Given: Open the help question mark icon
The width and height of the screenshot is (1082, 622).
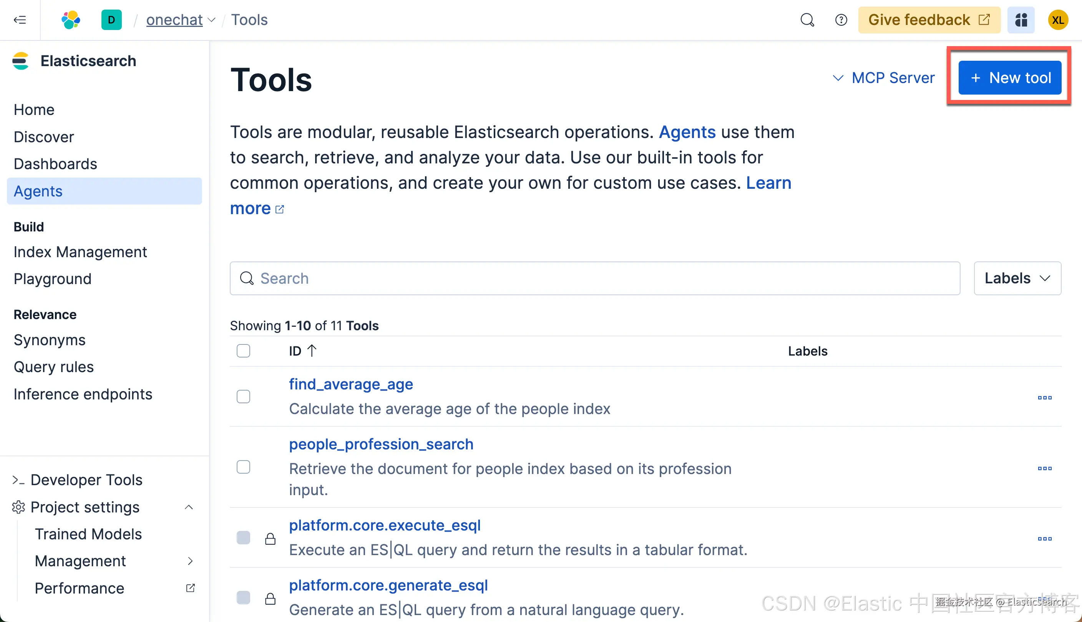Looking at the screenshot, I should pos(841,20).
